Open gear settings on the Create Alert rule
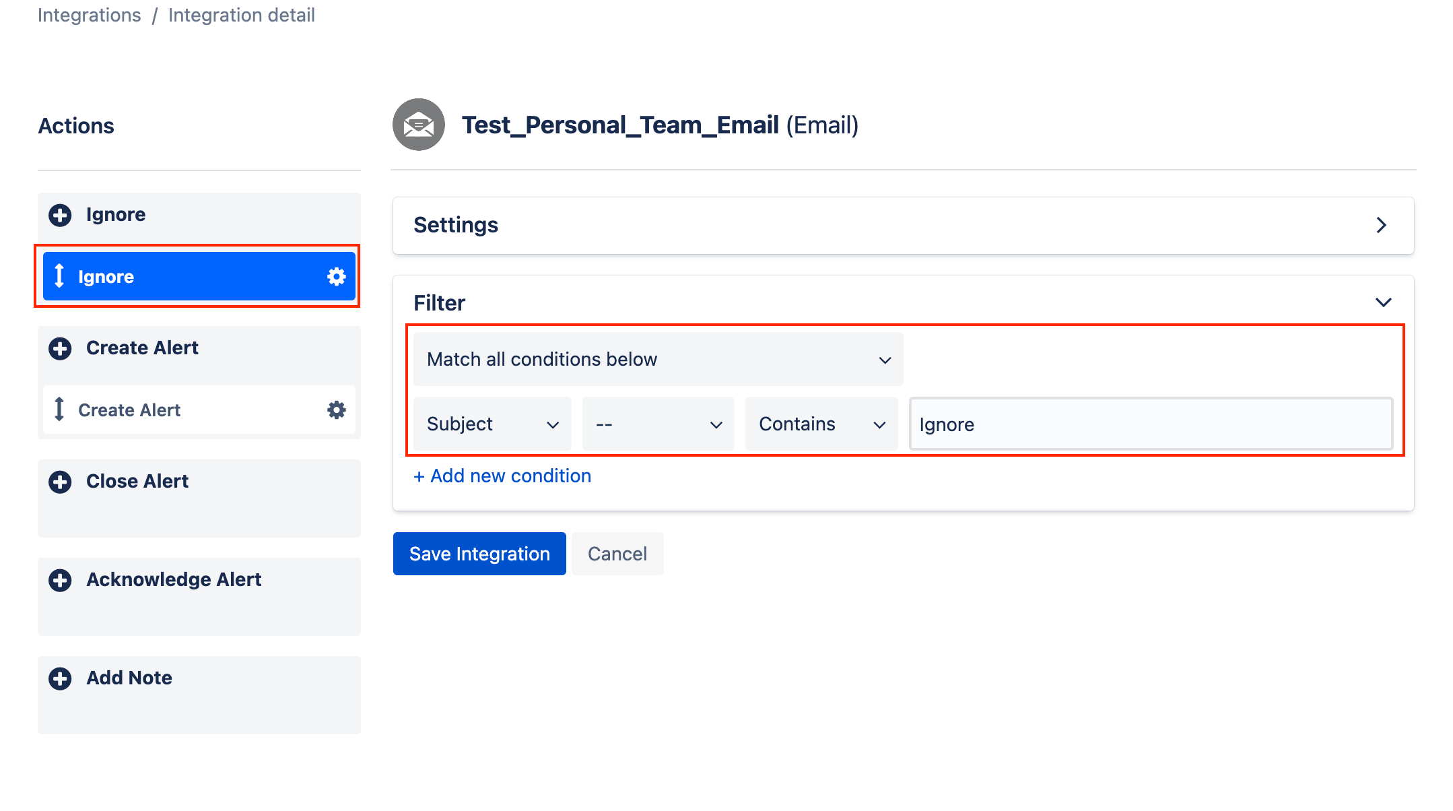1453x811 pixels. click(x=337, y=410)
